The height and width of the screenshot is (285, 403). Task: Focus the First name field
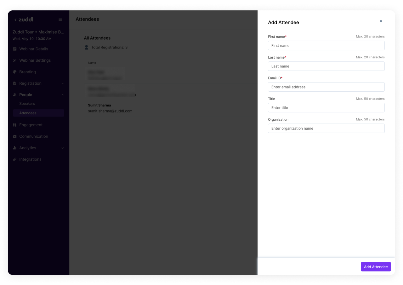(x=326, y=45)
